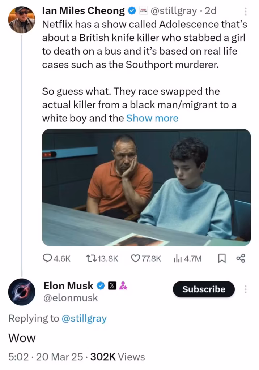This screenshot has height=370, width=259.
Task: Open Elon Musk's profile avatar
Action: (x=22, y=292)
